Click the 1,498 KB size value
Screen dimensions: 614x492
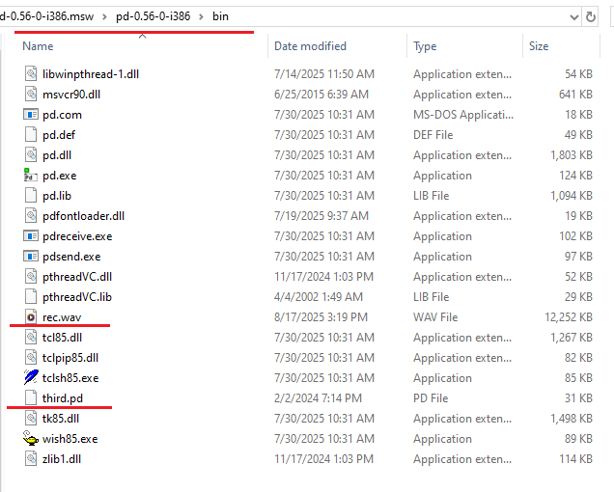[x=572, y=419]
